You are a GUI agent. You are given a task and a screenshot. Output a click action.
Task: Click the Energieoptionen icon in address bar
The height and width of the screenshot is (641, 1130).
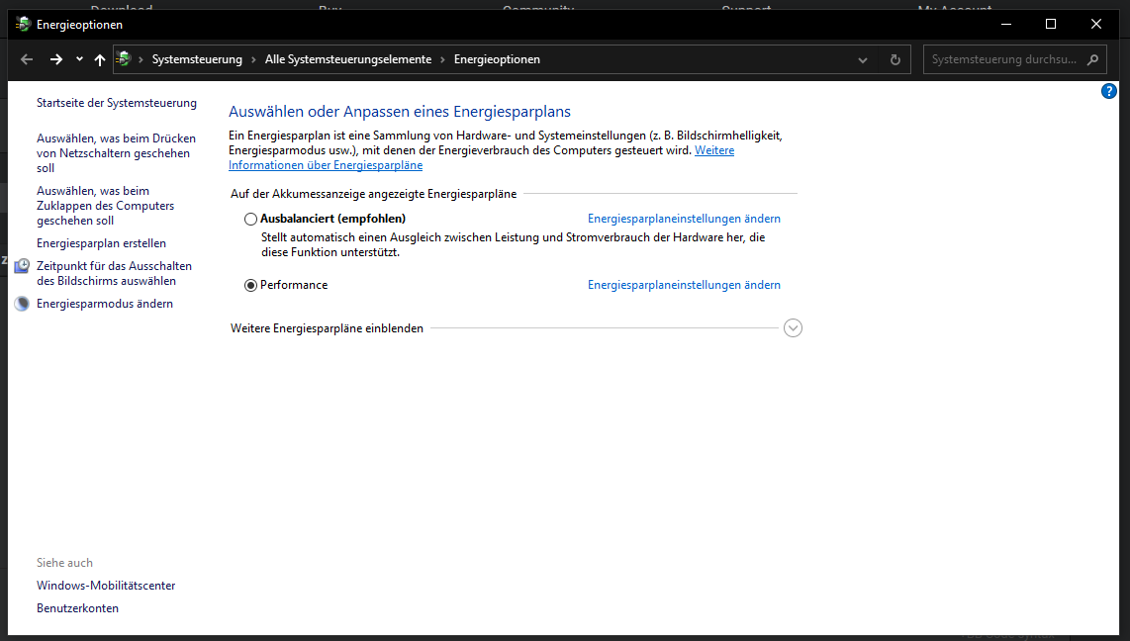point(124,59)
